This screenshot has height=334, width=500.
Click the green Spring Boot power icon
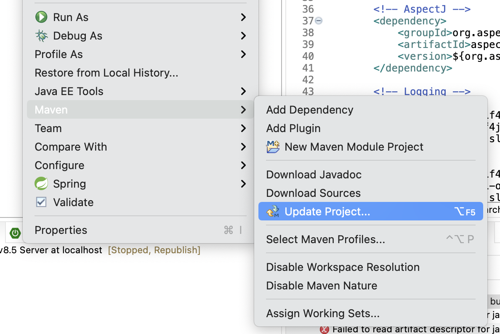[x=15, y=233]
